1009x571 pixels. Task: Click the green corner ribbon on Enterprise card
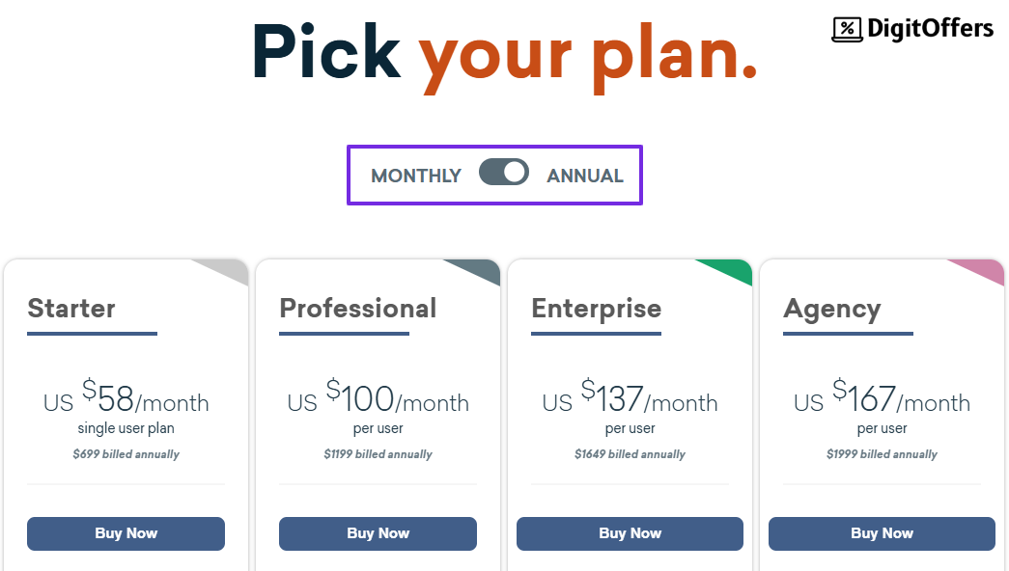732,273
